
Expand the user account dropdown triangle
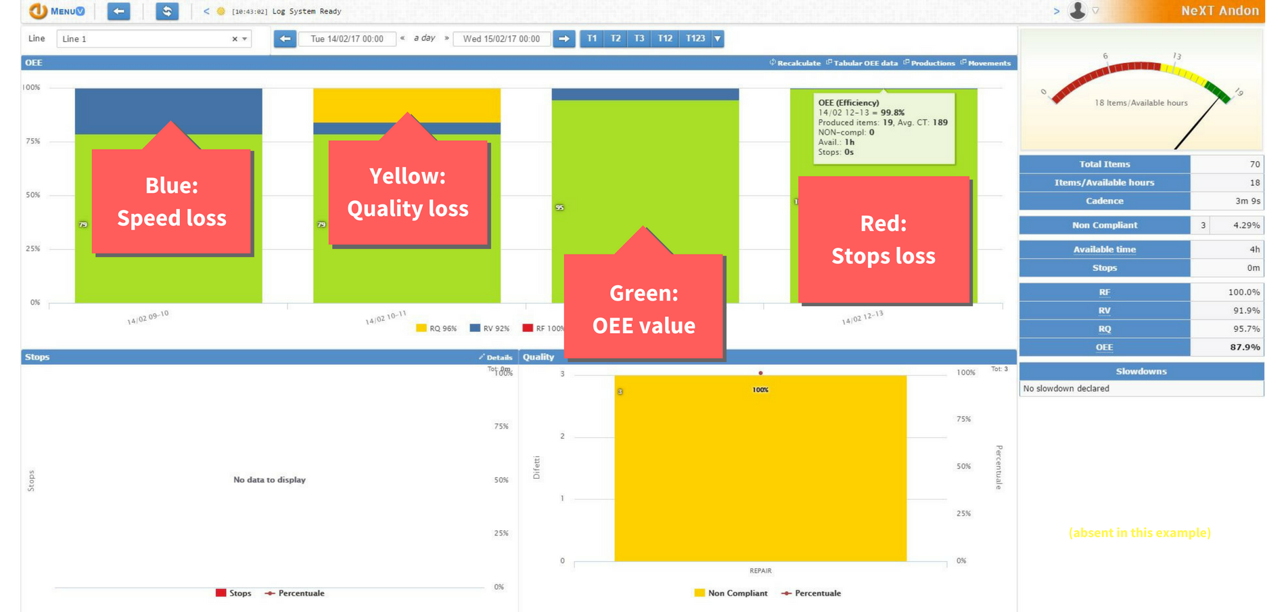tap(1095, 12)
